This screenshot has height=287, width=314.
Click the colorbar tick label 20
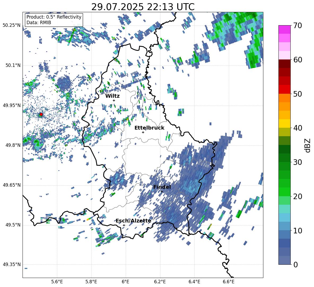click(x=298, y=196)
